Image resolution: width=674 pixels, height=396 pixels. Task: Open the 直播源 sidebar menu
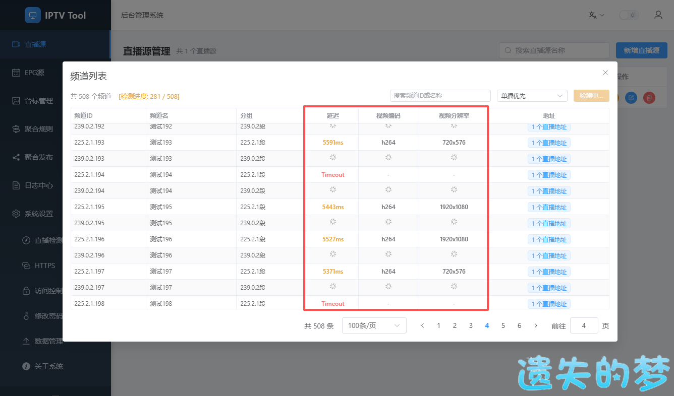(55, 44)
